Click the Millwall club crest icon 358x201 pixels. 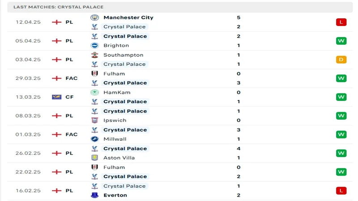pos(94,139)
